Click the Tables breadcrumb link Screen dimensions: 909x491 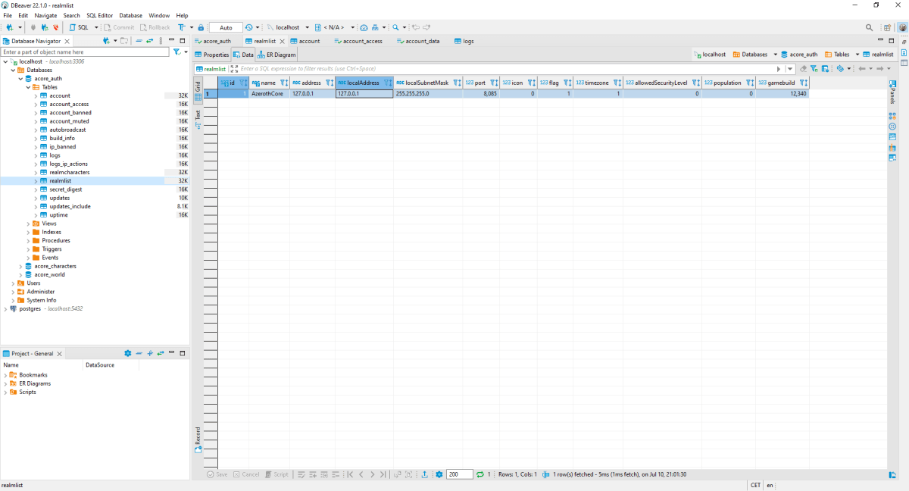tap(836, 55)
